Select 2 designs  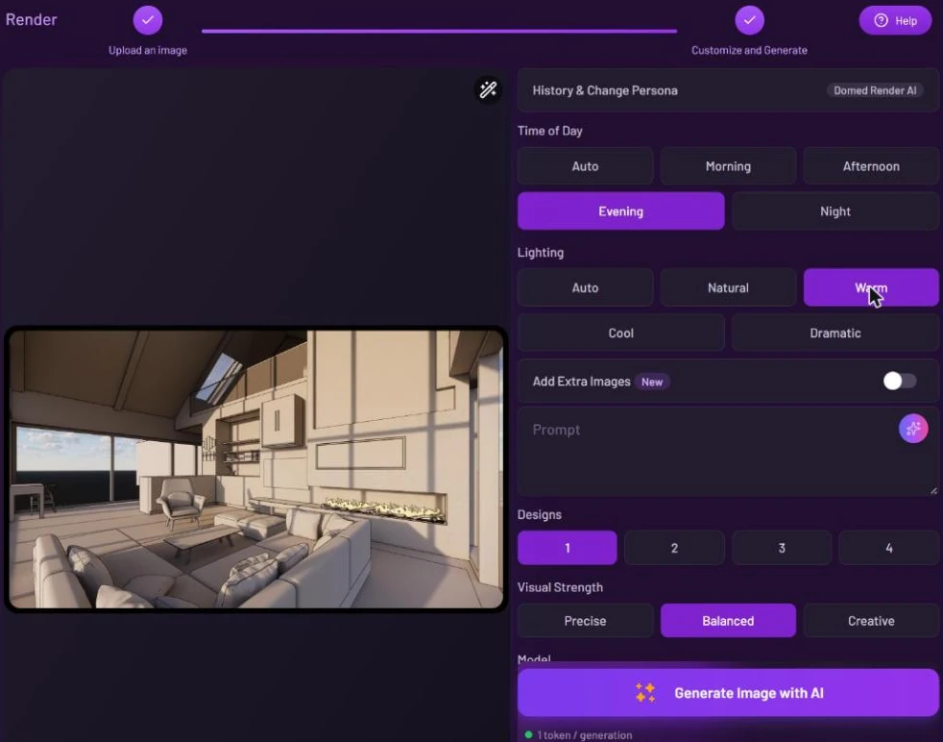[674, 548]
